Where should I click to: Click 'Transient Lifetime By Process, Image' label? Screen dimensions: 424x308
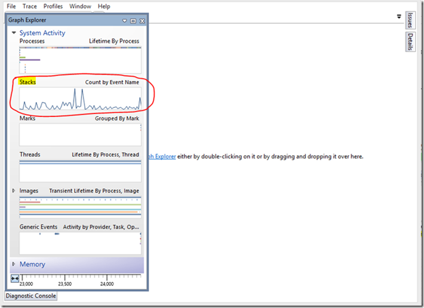tap(94, 191)
